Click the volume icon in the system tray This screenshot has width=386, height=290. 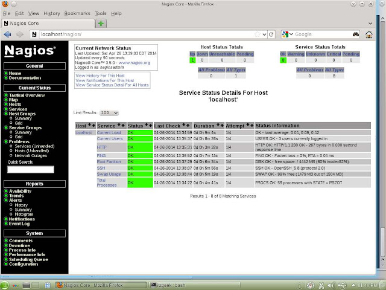[x=331, y=285]
